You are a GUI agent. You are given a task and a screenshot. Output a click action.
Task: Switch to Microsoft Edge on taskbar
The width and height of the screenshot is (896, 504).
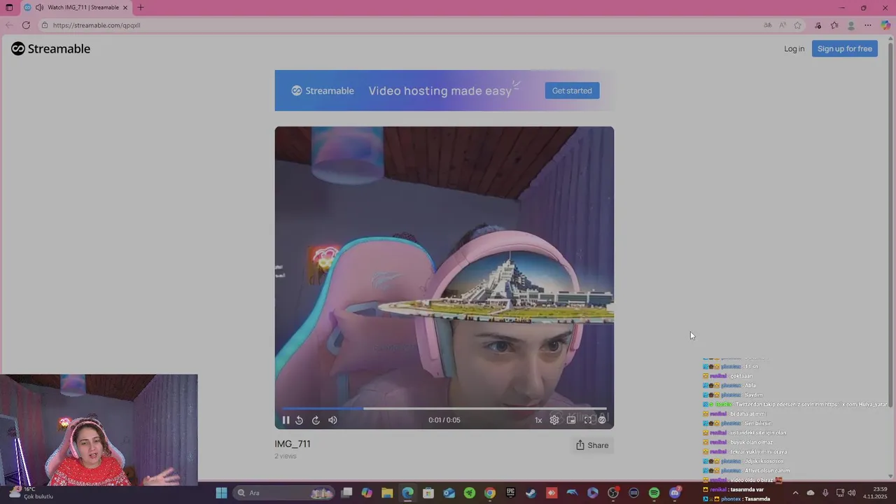407,493
